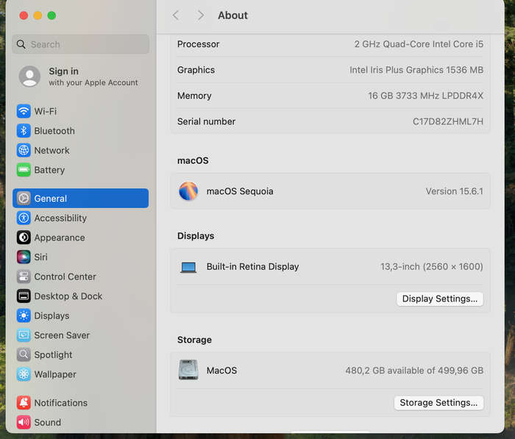
Task: Open Display Settings
Action: pyautogui.click(x=440, y=299)
